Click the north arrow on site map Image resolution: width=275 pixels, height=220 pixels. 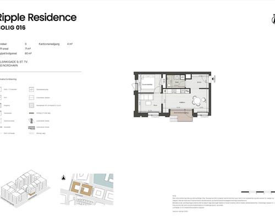click(63, 177)
